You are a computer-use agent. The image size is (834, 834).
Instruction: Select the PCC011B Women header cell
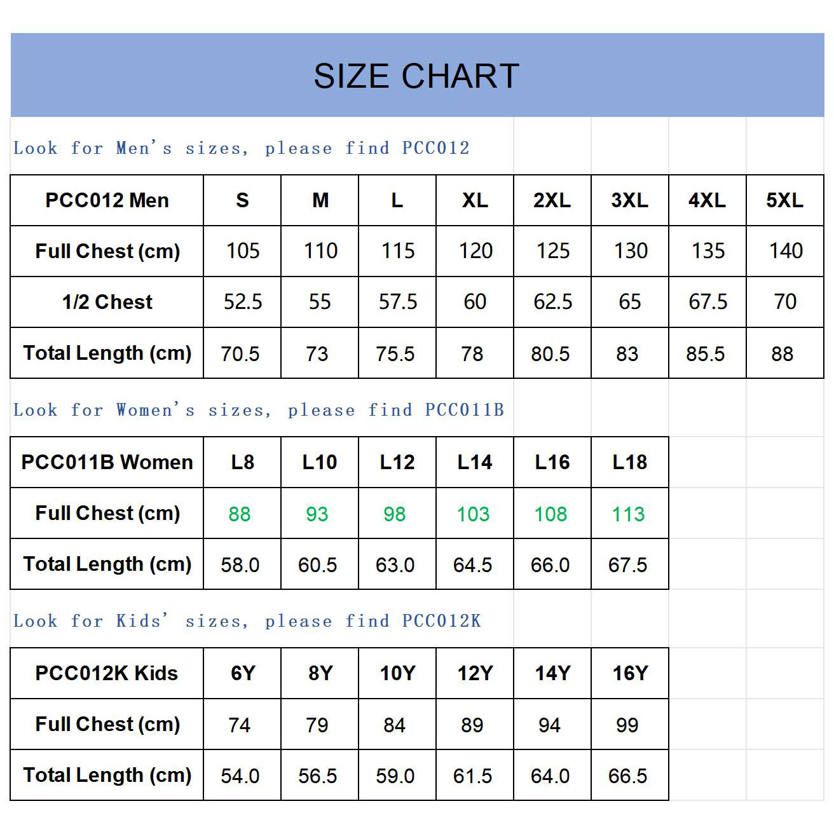107,462
